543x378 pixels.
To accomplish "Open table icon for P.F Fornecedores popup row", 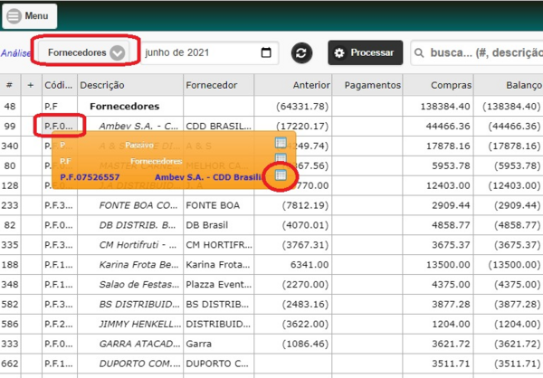I will (281, 158).
